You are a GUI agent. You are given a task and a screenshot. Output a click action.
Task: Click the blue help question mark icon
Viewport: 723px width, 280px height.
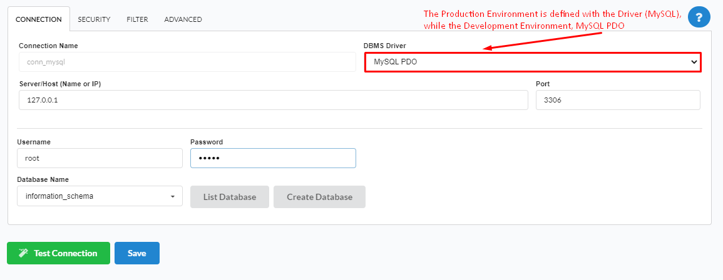coord(699,17)
